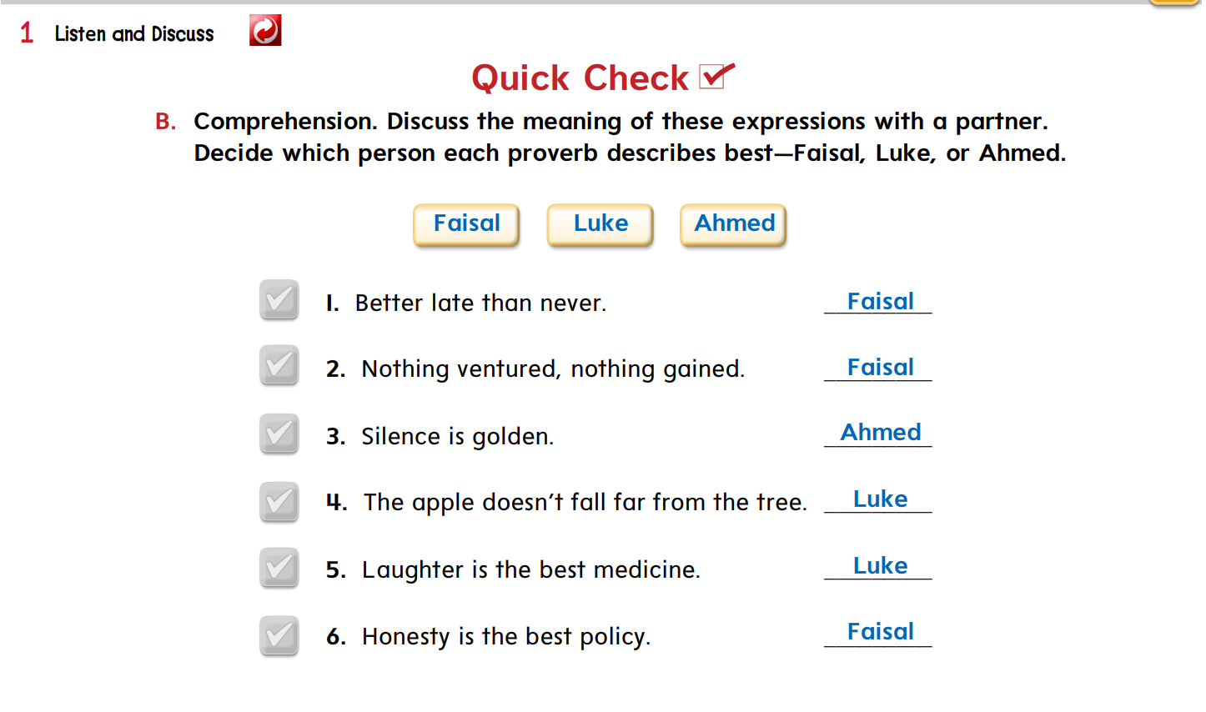1206x712 pixels.
Task: Click the orange tab at top right corner
Action: tap(1174, 3)
